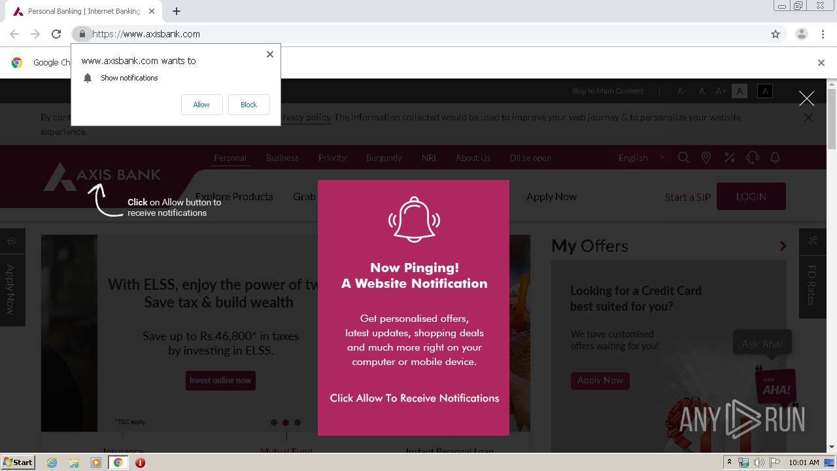This screenshot has height=471, width=837.
Task: Advance My Offers with red arrow
Action: tap(783, 246)
